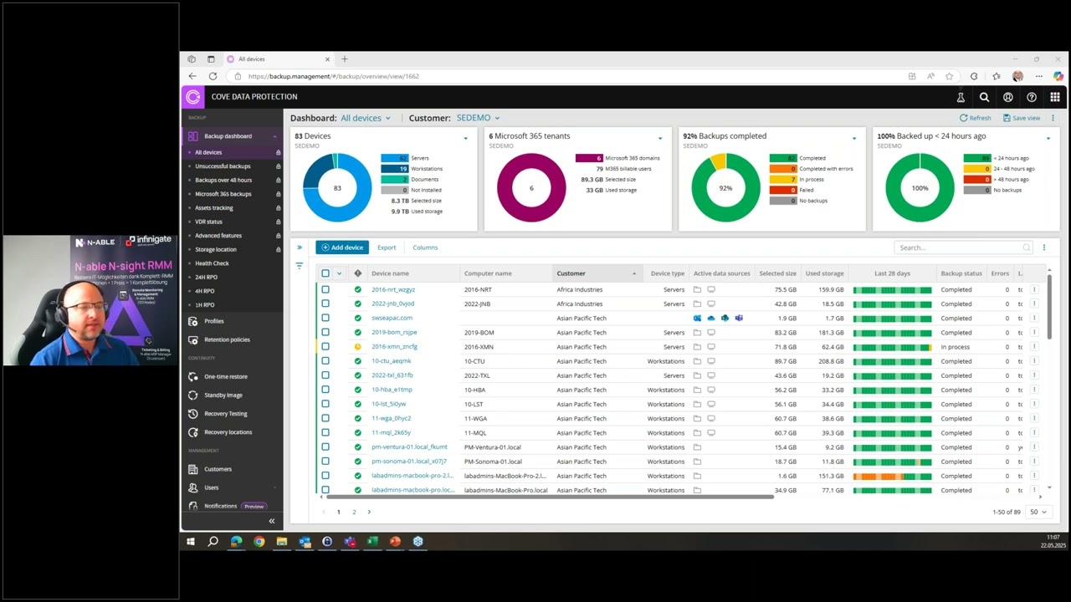Select checkbox for 10-hba_e1tmp row
The height and width of the screenshot is (602, 1071).
point(325,390)
